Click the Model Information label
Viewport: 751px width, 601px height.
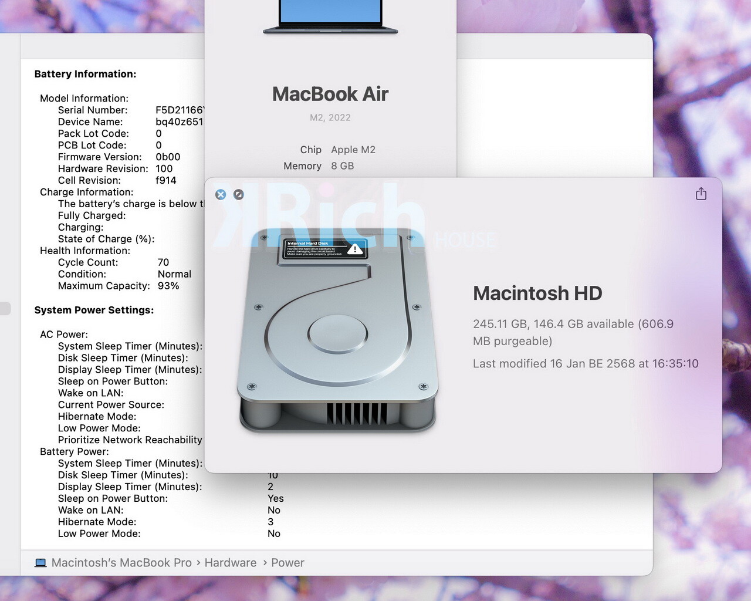[84, 98]
